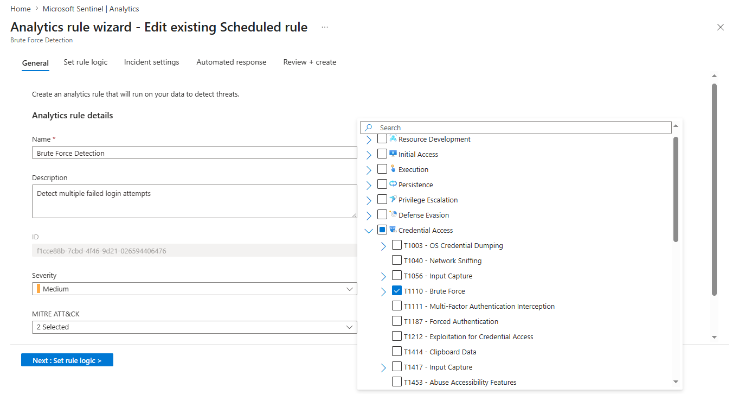Viewport: 739px width, 394px height.
Task: Click the Privilege Escalation tactic icon
Action: [393, 199]
